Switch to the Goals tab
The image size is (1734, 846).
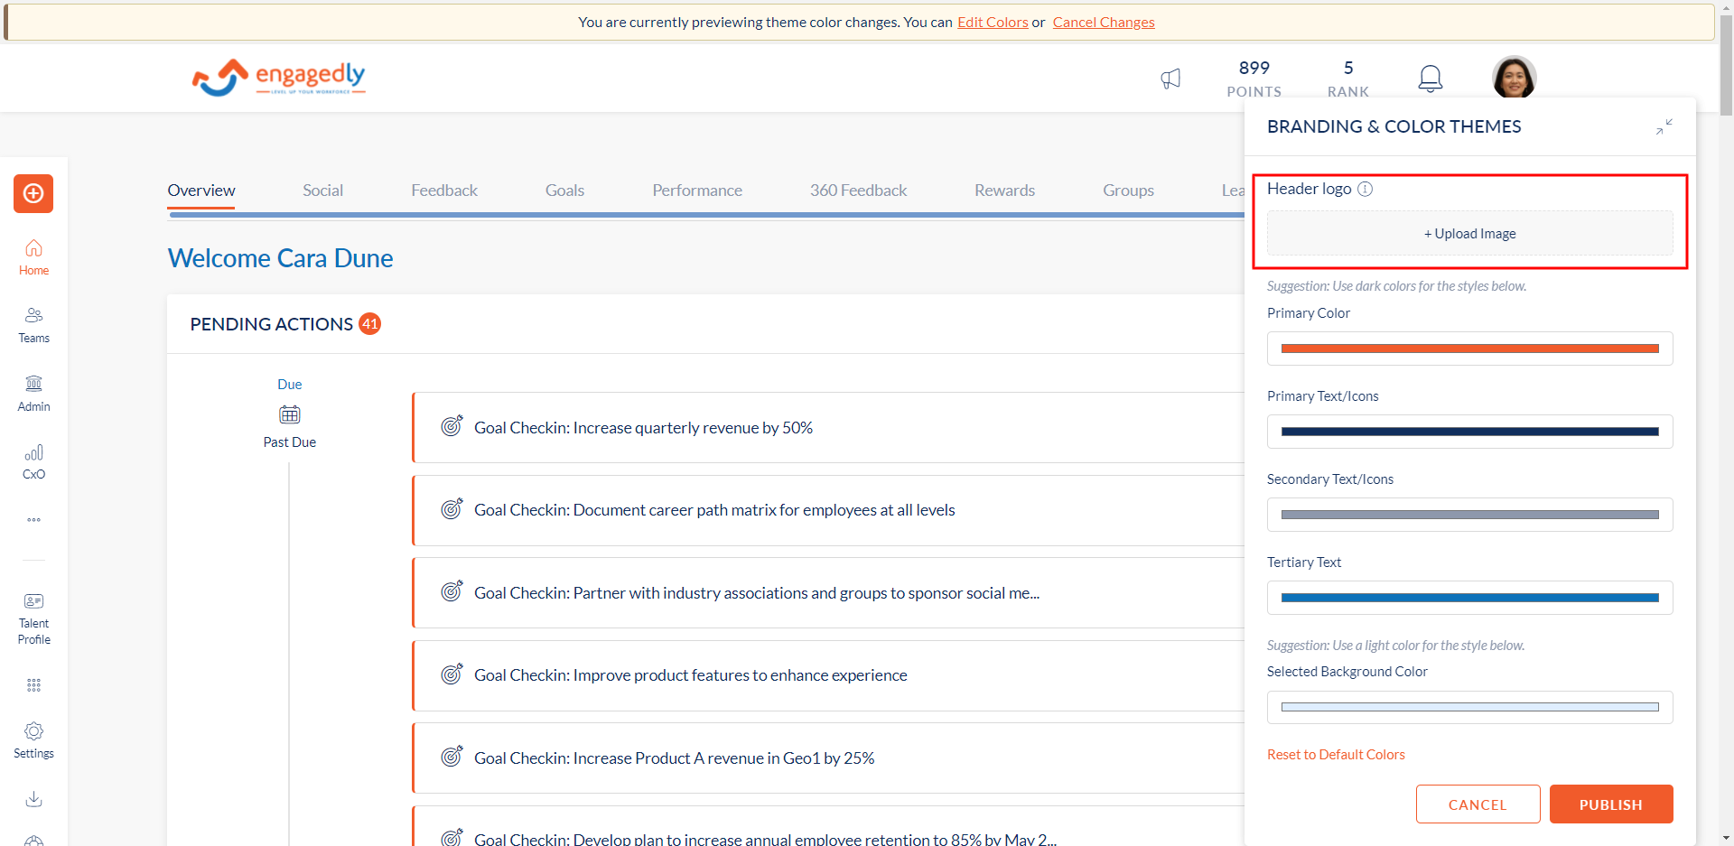(564, 191)
